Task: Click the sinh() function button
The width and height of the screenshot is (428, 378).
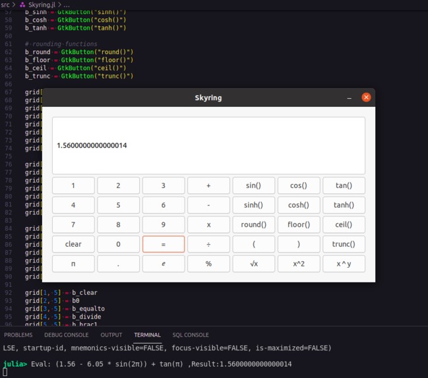Action: click(254, 205)
